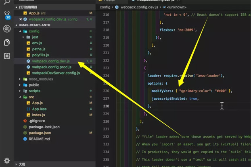This screenshot has width=251, height=167.
Task: Expand the node_modules folder
Action: pyautogui.click(x=40, y=79)
